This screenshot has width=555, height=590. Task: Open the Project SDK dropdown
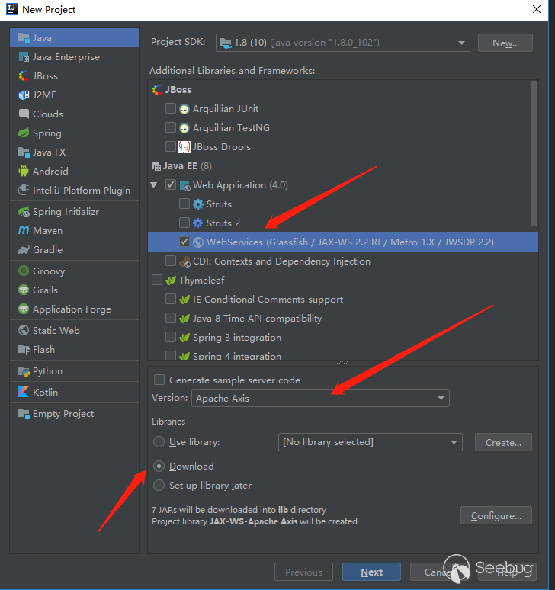(343, 43)
